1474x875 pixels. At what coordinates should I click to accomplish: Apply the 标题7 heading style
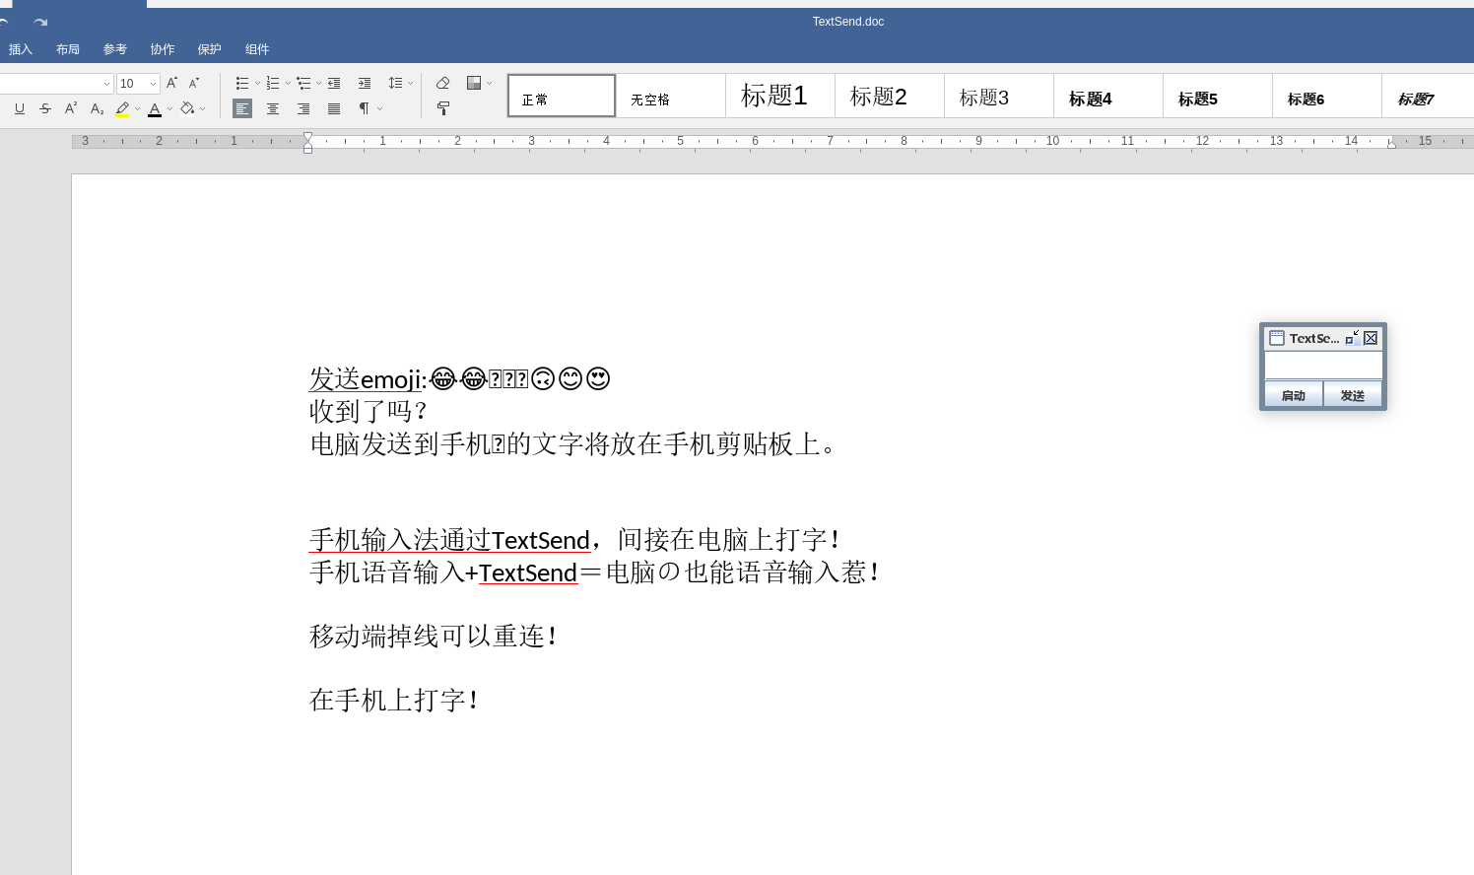coord(1429,96)
